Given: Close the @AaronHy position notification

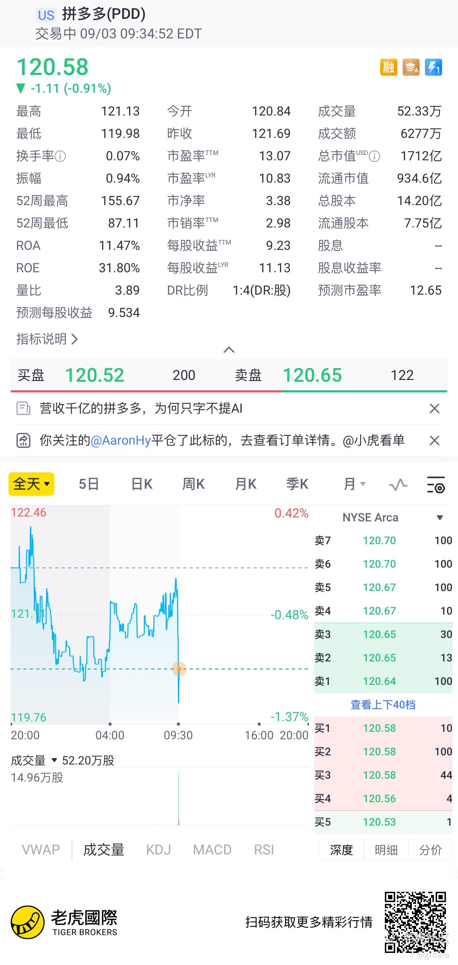Looking at the screenshot, I should pos(435,440).
